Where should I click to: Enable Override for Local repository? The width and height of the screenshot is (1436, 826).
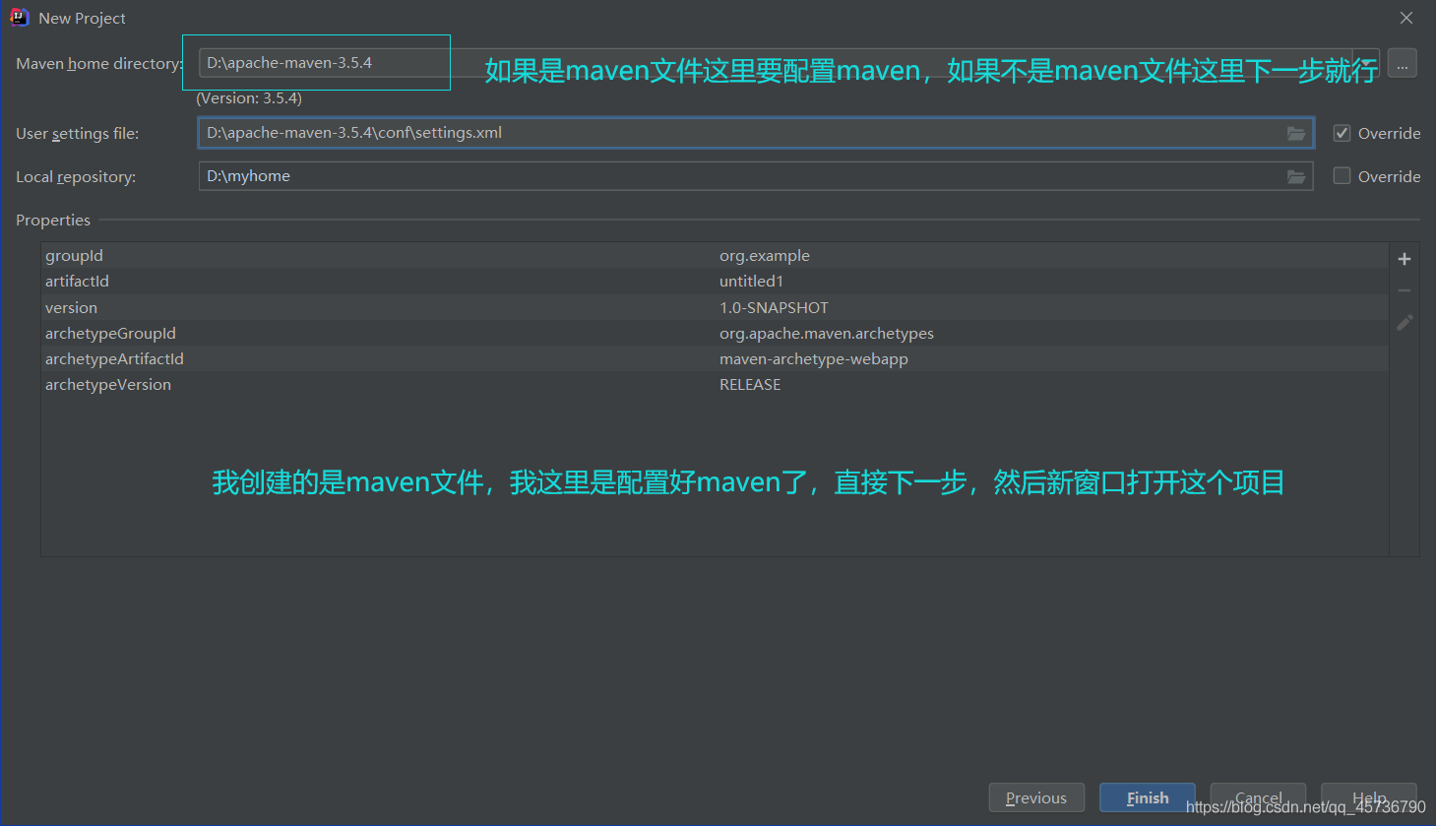coord(1342,176)
